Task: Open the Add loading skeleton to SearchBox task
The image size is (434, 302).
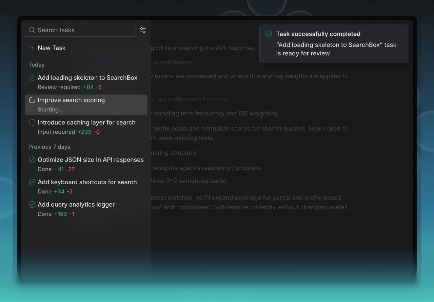Action: (87, 78)
